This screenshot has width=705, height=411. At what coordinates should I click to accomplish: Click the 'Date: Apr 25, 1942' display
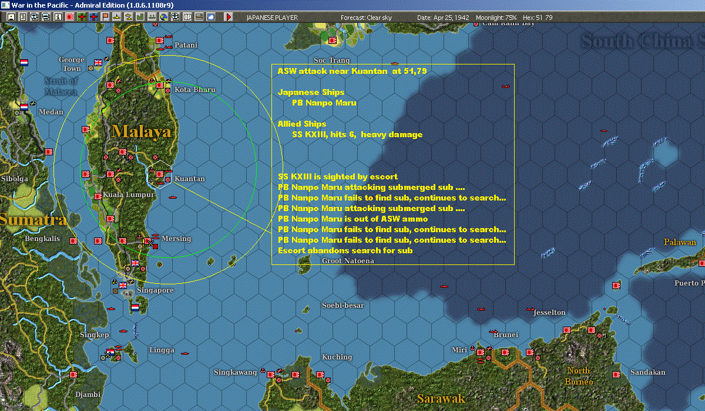443,18
